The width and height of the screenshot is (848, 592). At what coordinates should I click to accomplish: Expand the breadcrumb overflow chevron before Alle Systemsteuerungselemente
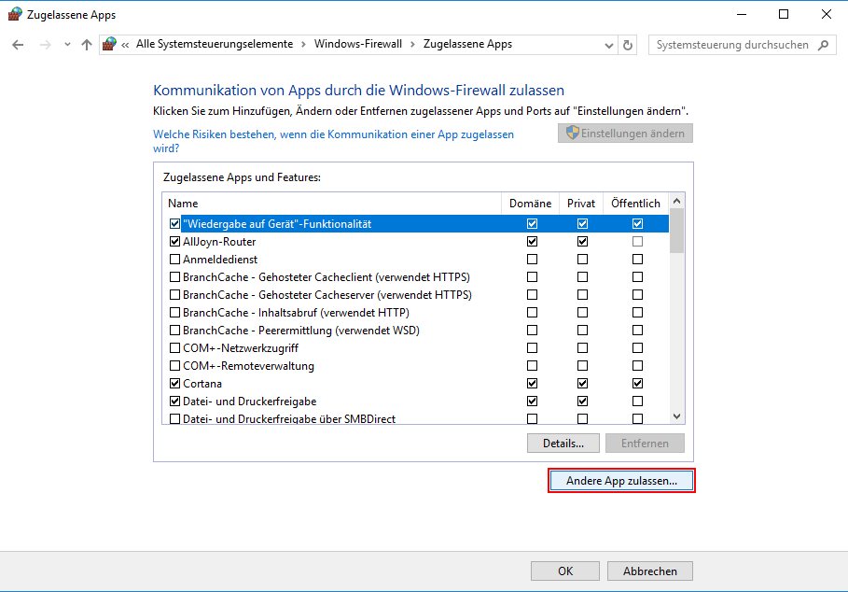pyautogui.click(x=125, y=45)
